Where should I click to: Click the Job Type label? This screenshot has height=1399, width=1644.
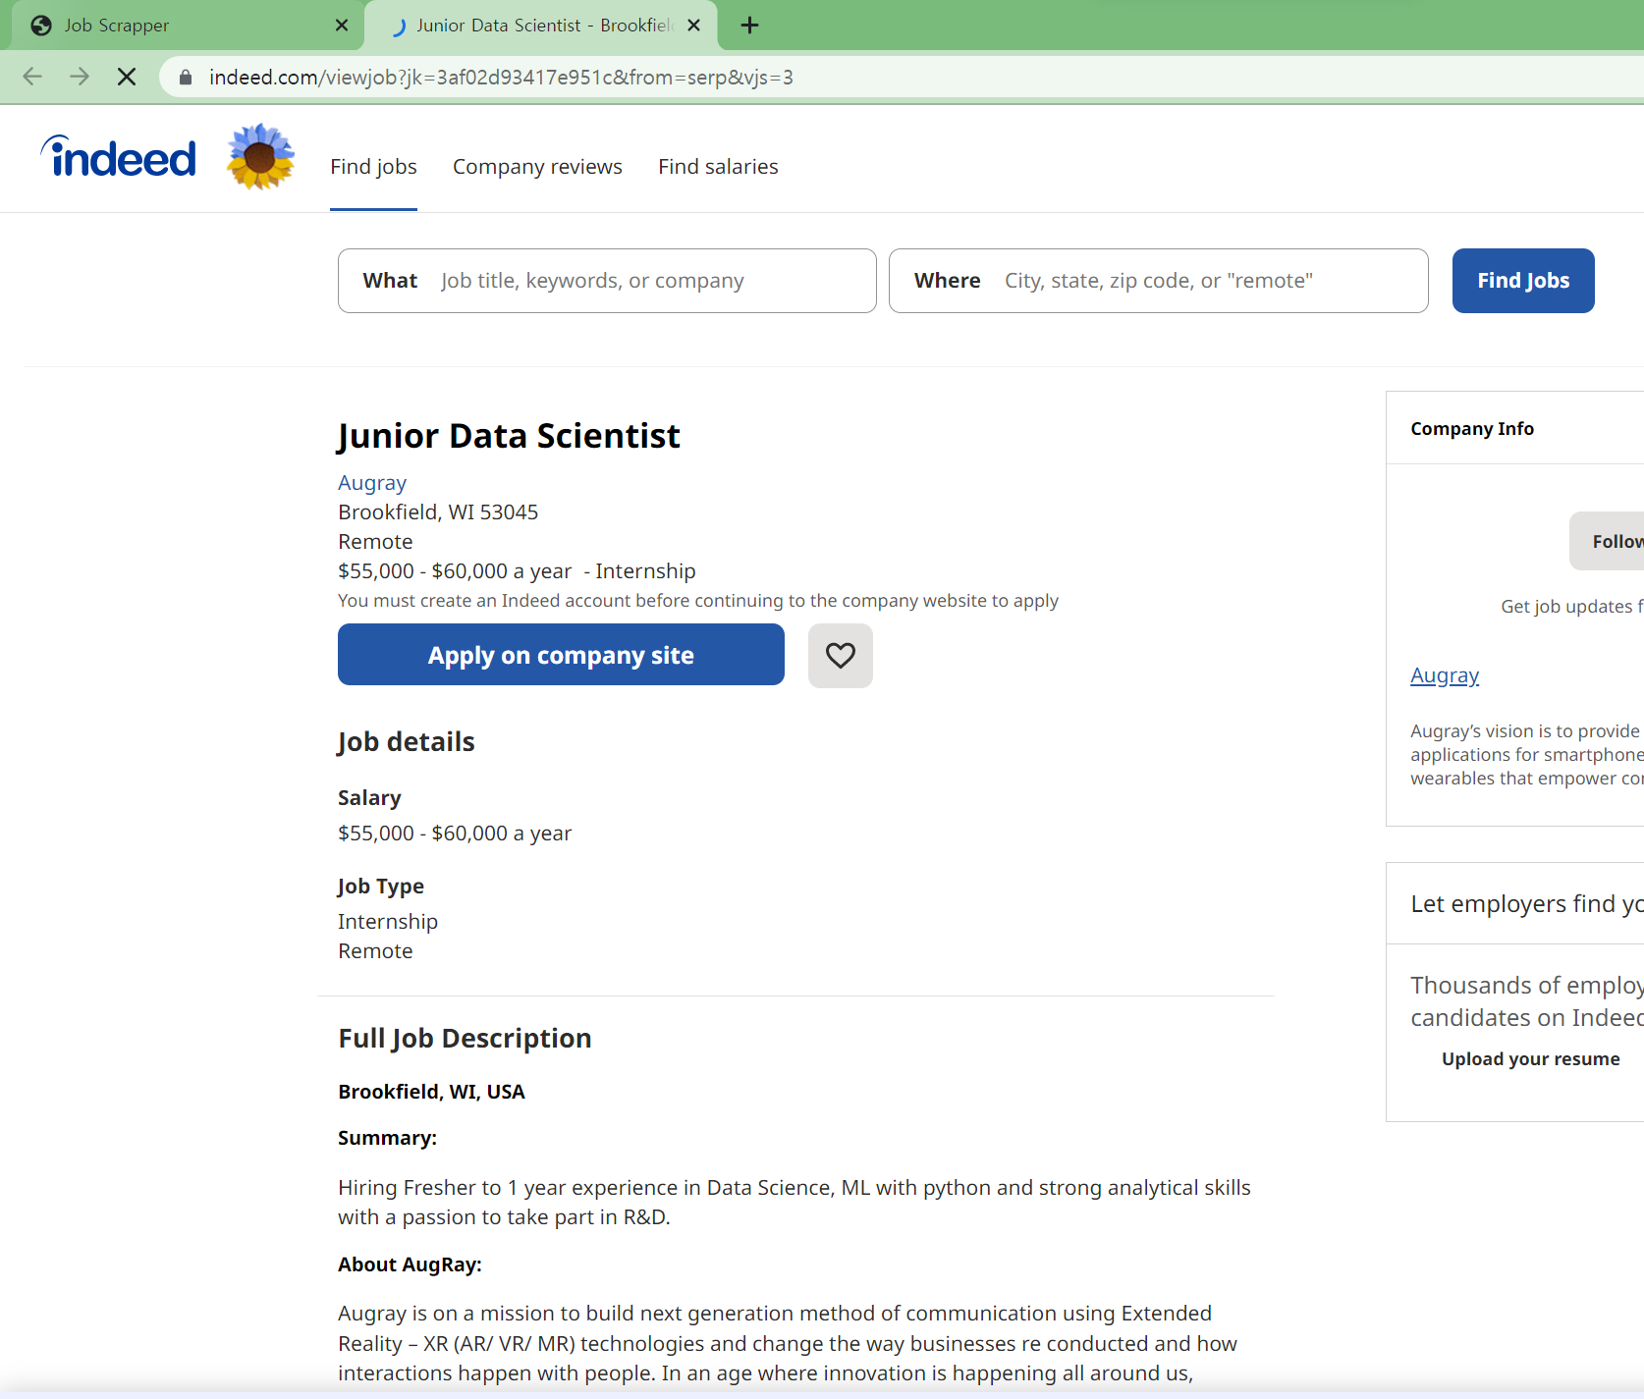(381, 887)
